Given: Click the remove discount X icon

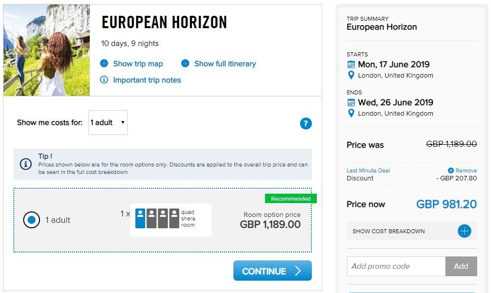Looking at the screenshot, I should (451, 170).
